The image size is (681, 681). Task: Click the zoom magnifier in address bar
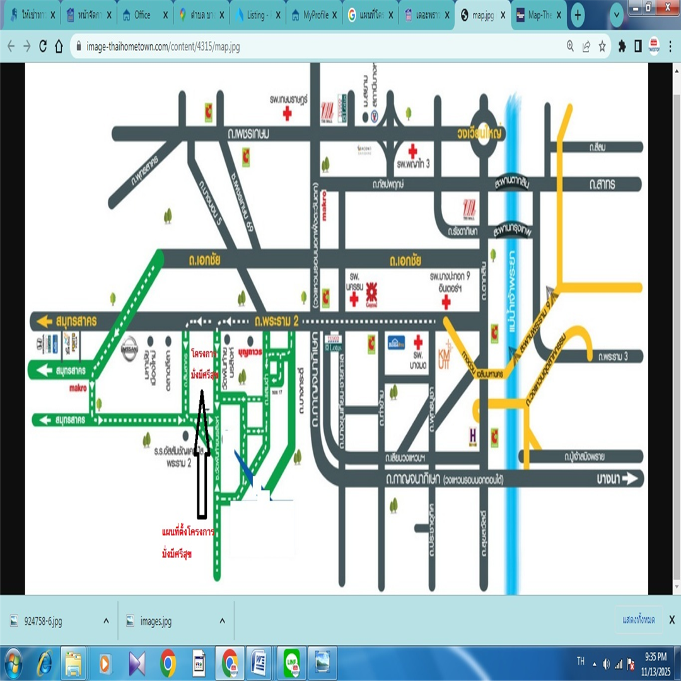tap(570, 46)
